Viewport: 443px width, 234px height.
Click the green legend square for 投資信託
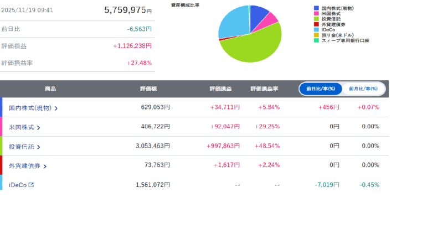click(316, 19)
